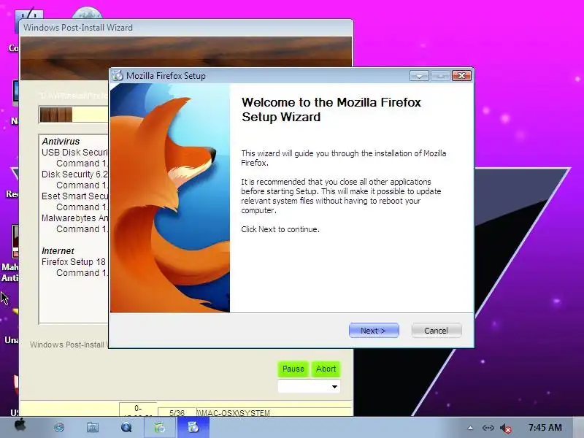The height and width of the screenshot is (438, 584).
Task: Switch to Post-Install Wizard taskbar item
Action: click(x=160, y=427)
